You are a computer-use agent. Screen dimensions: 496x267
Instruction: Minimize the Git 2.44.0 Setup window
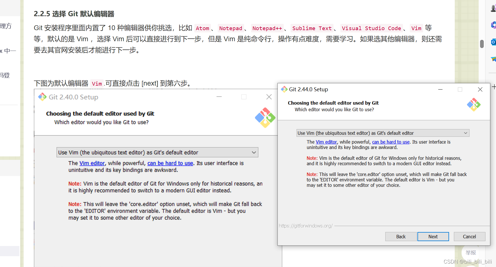440,89
